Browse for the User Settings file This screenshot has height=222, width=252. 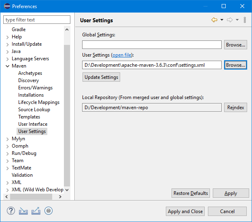[x=235, y=65]
